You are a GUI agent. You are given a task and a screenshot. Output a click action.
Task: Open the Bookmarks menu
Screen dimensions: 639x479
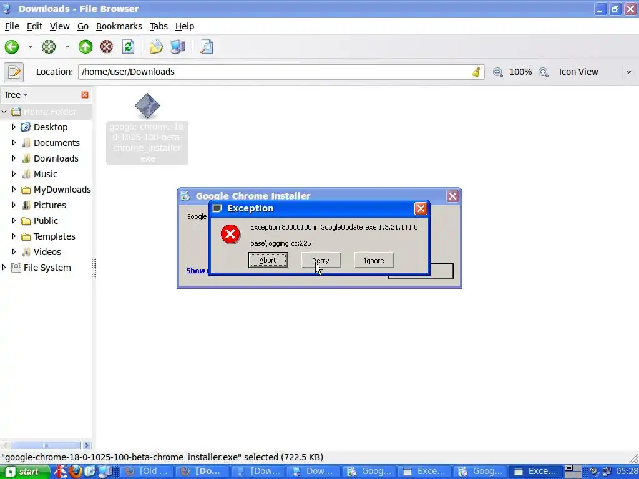pos(119,26)
